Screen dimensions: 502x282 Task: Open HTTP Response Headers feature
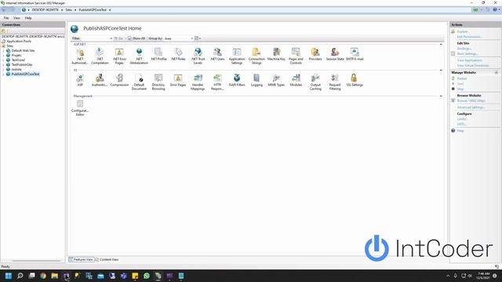(217, 81)
